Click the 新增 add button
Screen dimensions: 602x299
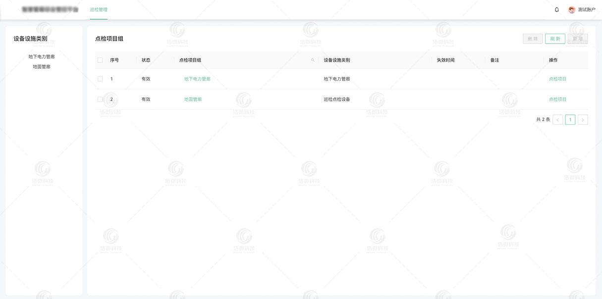pyautogui.click(x=578, y=38)
